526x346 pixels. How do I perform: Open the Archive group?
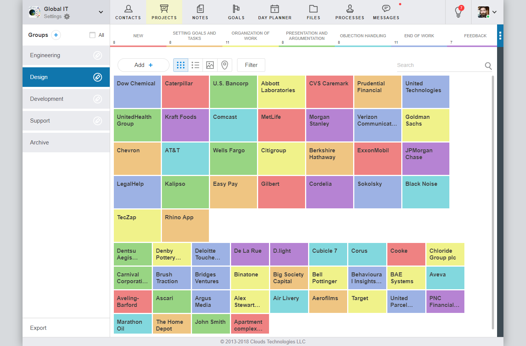click(x=66, y=143)
